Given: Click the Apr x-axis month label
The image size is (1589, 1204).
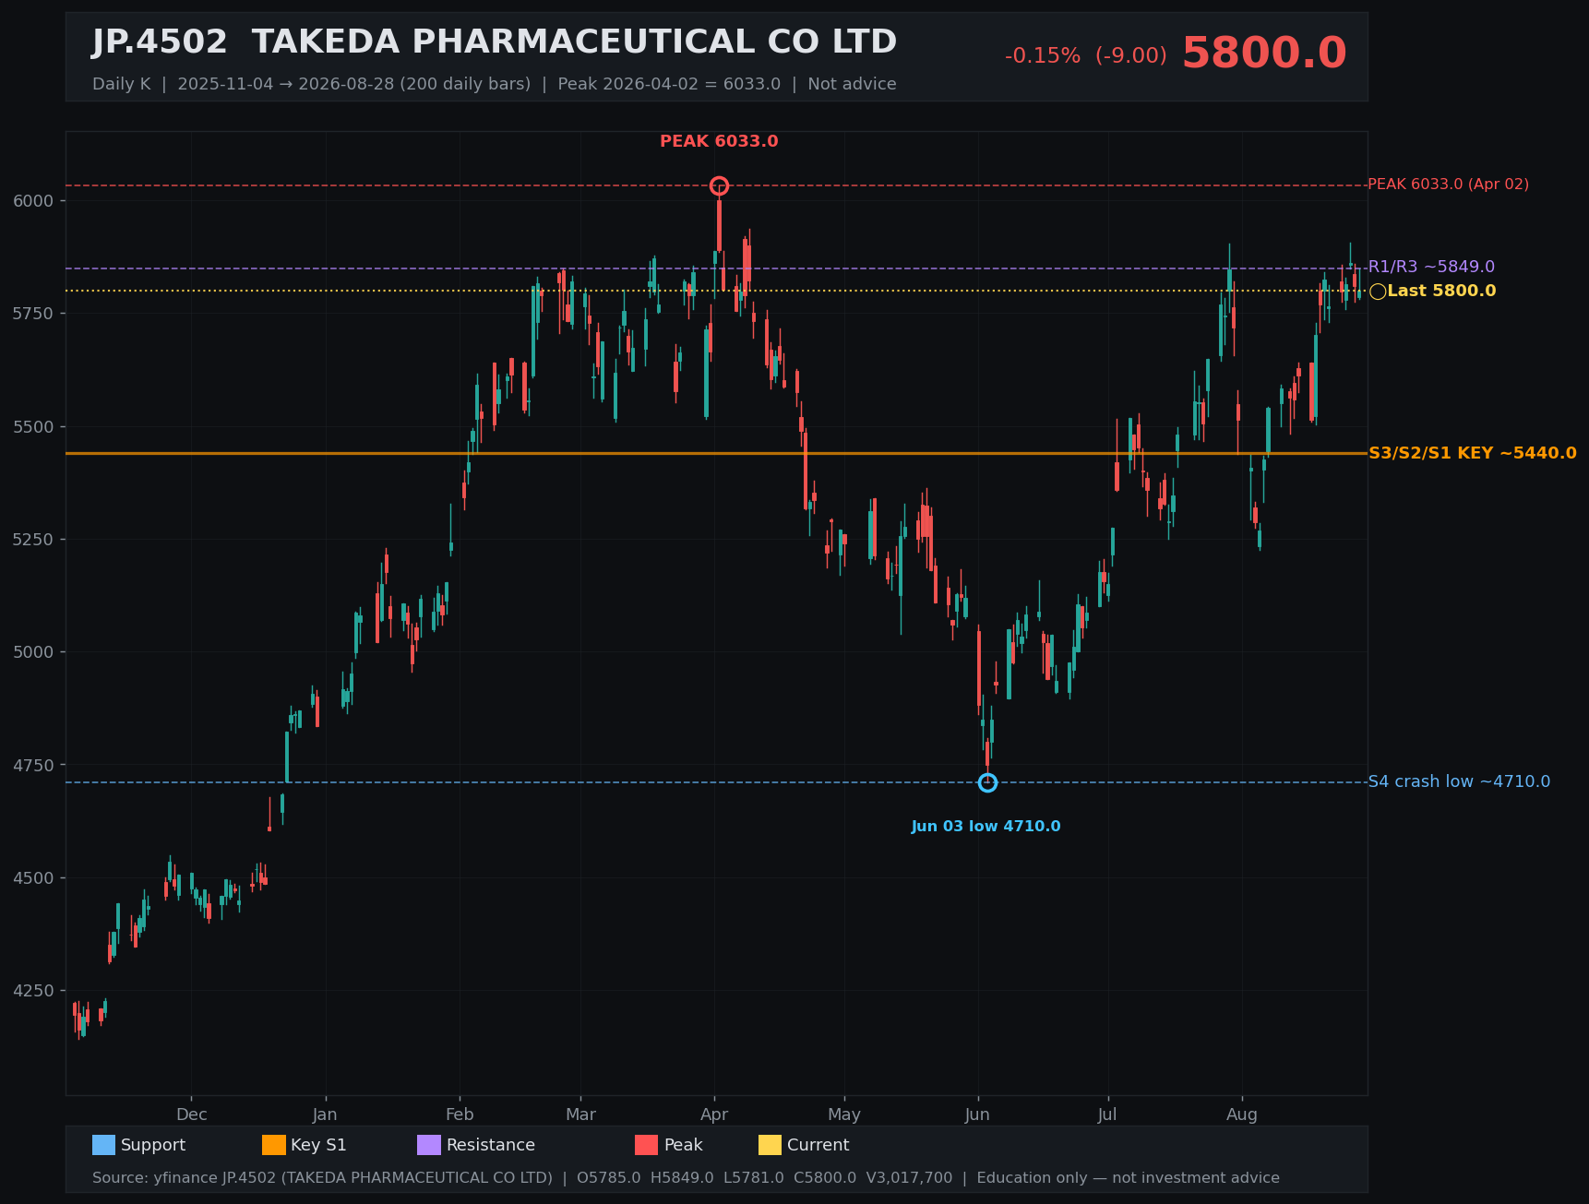Looking at the screenshot, I should pos(714,1115).
